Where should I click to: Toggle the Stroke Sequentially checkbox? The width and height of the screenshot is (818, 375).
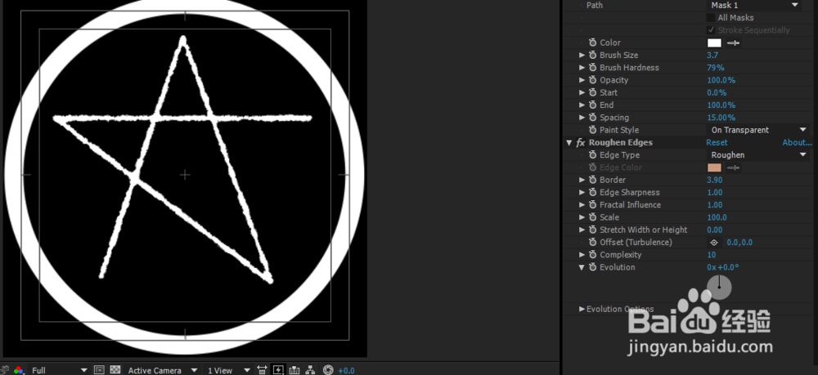coord(711,30)
